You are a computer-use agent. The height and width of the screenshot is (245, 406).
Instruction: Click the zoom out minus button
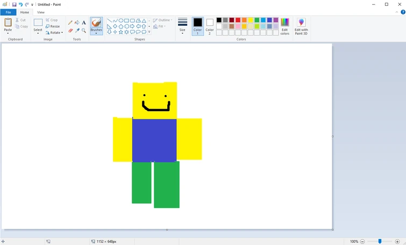pyautogui.click(x=362, y=241)
